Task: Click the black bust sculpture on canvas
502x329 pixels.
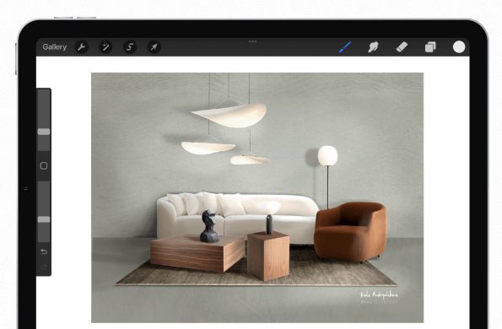Action: 209,226
